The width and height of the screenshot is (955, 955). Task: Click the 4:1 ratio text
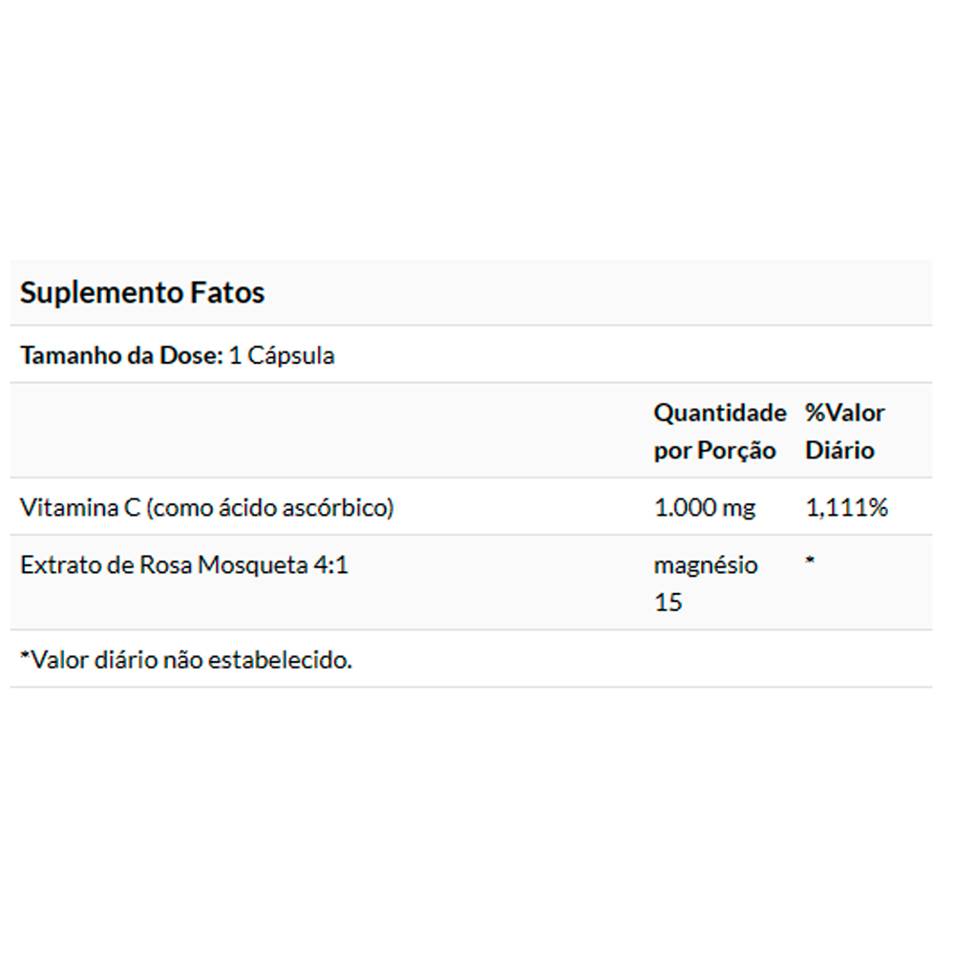[330, 565]
